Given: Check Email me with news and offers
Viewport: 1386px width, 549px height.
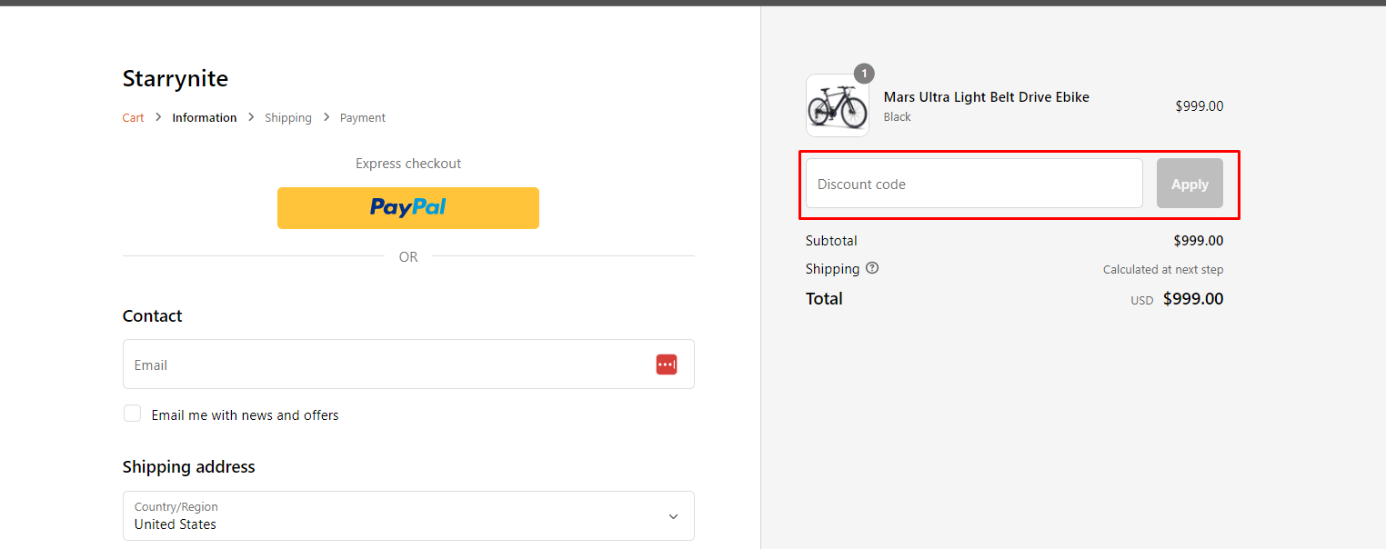Looking at the screenshot, I should [x=133, y=414].
